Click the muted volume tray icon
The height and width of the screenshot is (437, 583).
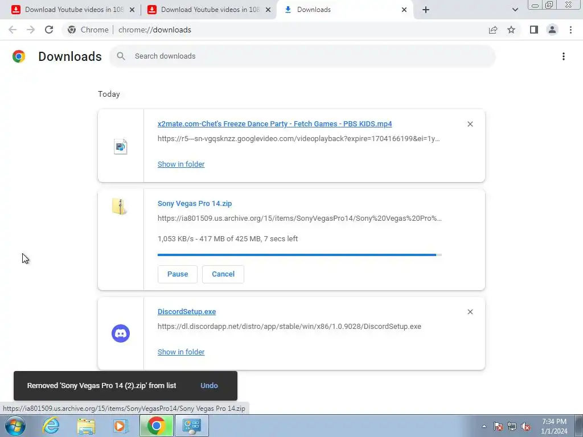point(525,426)
